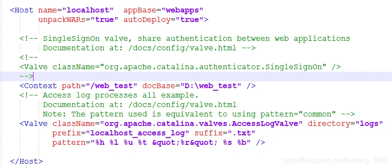Click the directory="logs" attribute
The height and width of the screenshot is (168, 392).
(x=345, y=123)
